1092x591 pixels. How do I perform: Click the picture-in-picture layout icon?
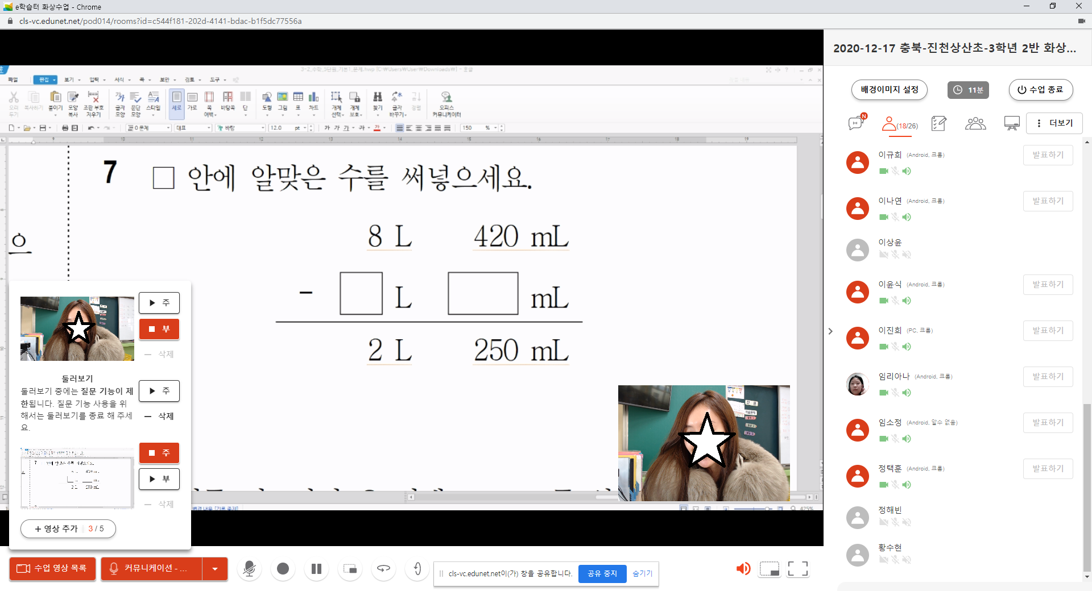click(350, 569)
